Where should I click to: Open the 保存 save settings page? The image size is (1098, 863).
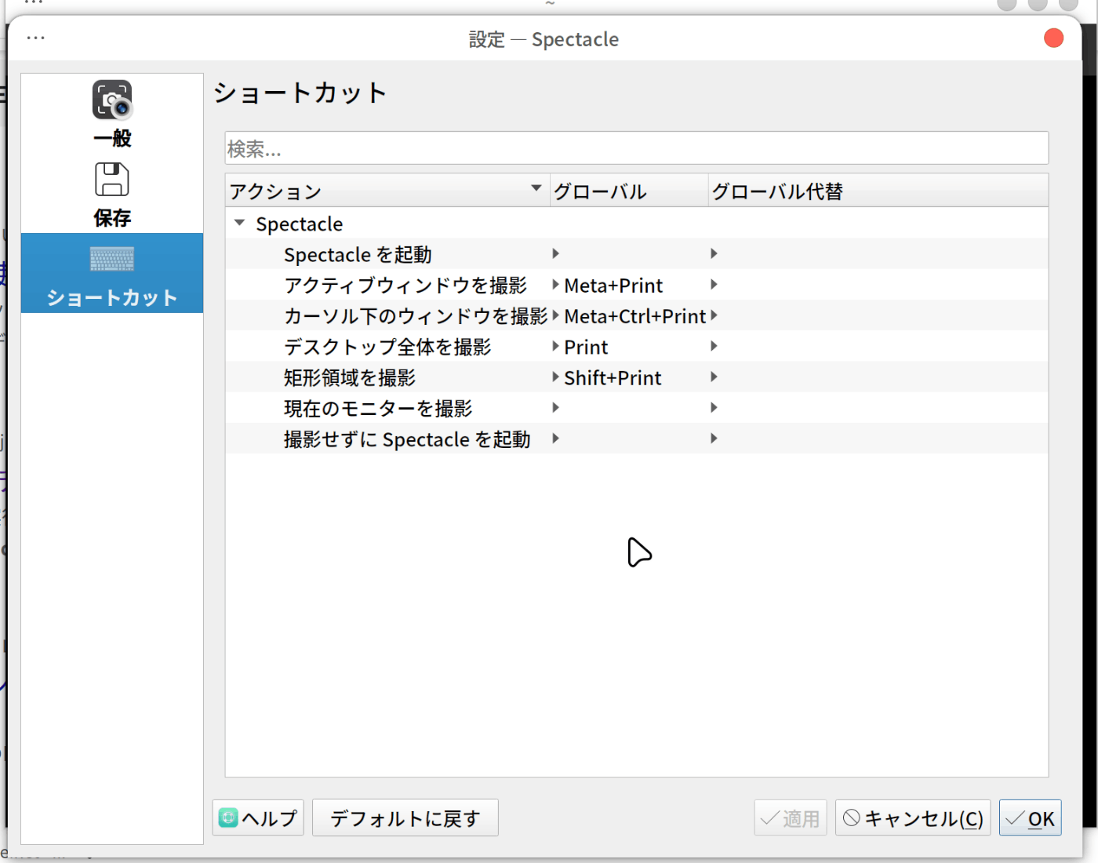[112, 195]
